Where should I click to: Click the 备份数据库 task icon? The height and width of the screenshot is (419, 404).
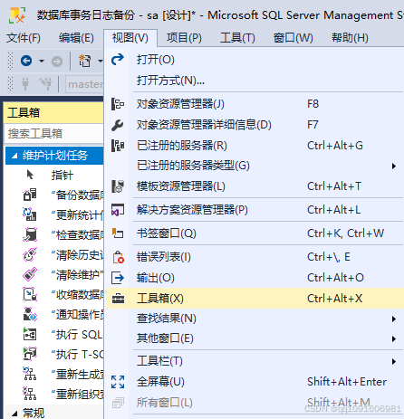(x=30, y=195)
